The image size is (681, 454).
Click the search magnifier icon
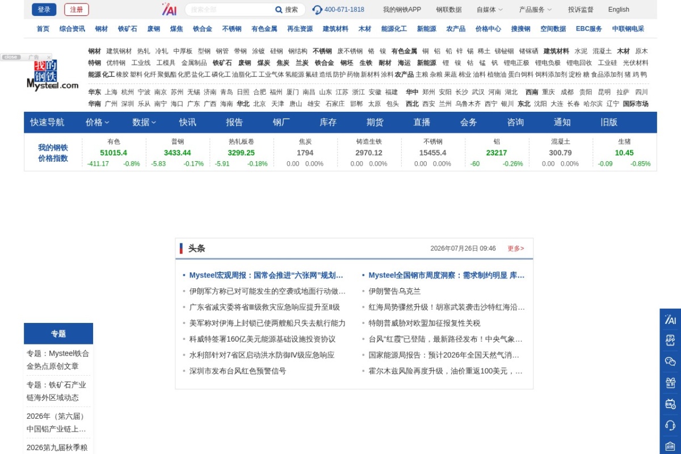click(x=279, y=10)
